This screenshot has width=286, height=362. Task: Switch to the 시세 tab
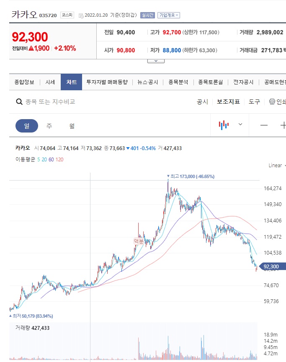[50, 82]
